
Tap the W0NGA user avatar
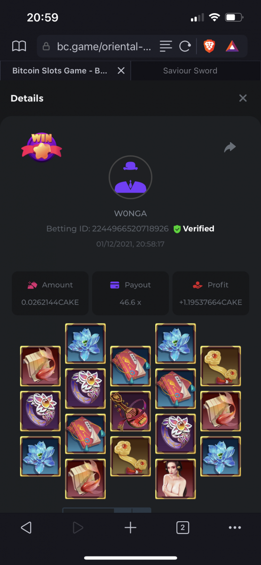130,178
